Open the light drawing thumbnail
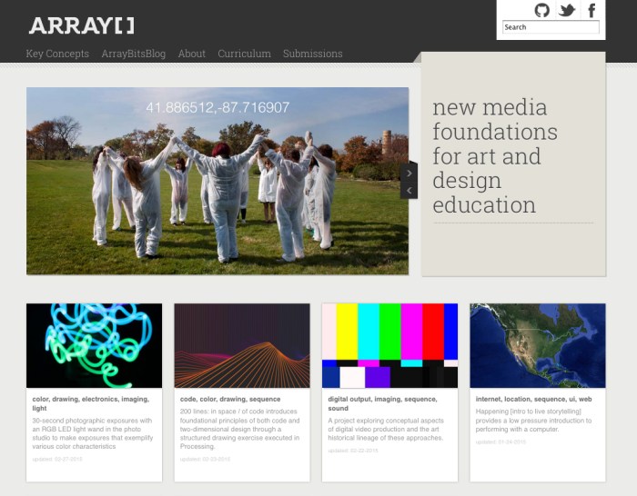The height and width of the screenshot is (496, 637). click(x=95, y=345)
